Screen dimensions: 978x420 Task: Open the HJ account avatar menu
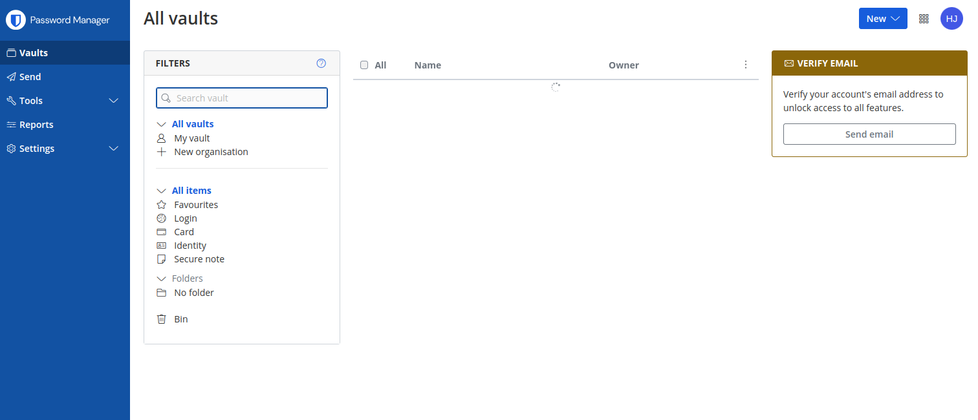[x=951, y=19]
